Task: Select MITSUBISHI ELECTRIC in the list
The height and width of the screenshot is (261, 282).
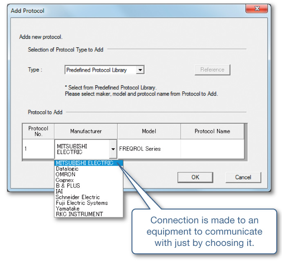Action: [x=89, y=163]
